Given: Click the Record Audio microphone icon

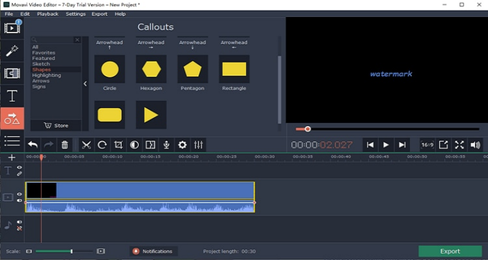Looking at the screenshot, I should click(x=167, y=145).
